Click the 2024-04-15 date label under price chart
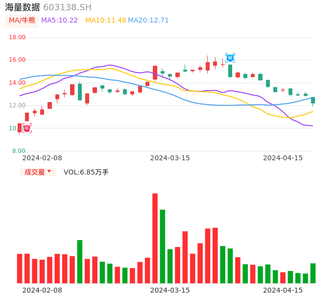Screen dimensions: 336x297 click(x=283, y=158)
